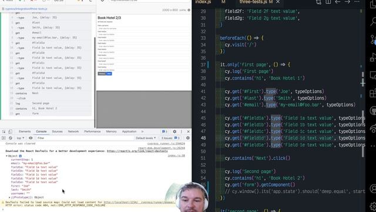Open the editor more actions ellipsis
The height and width of the screenshot is (212, 376).
pos(357,2)
